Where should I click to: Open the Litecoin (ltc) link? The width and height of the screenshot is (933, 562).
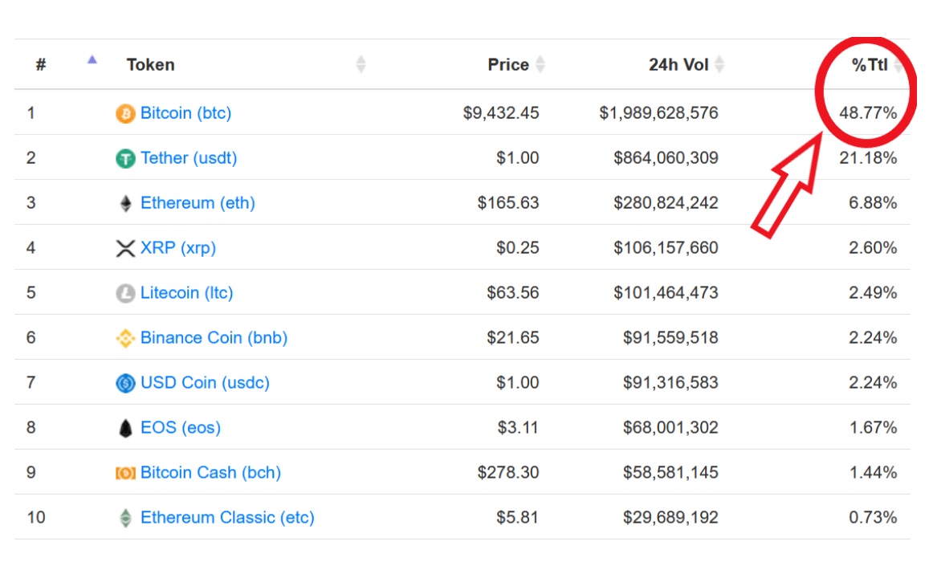click(186, 293)
